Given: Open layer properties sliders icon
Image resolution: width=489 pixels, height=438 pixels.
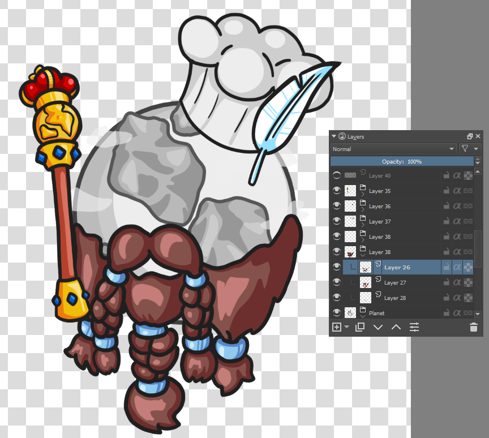Looking at the screenshot, I should click(x=414, y=327).
